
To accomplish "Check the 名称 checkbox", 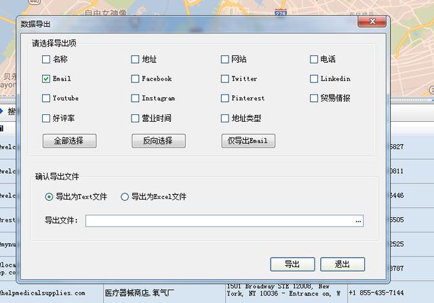I will click(x=46, y=60).
